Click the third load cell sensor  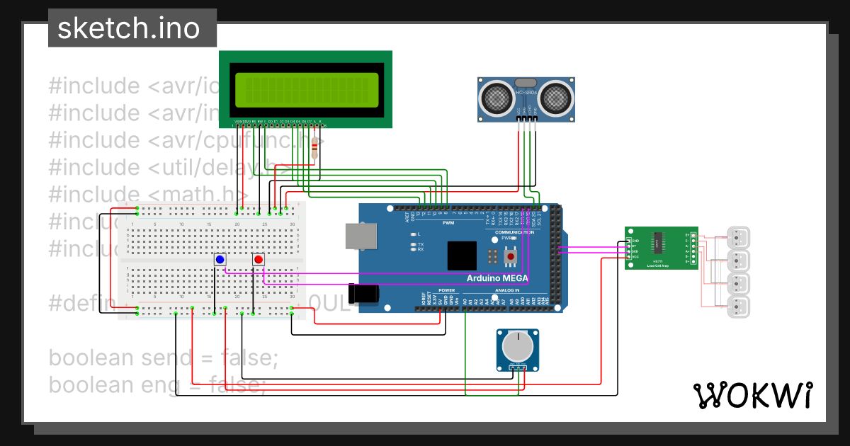click(737, 284)
